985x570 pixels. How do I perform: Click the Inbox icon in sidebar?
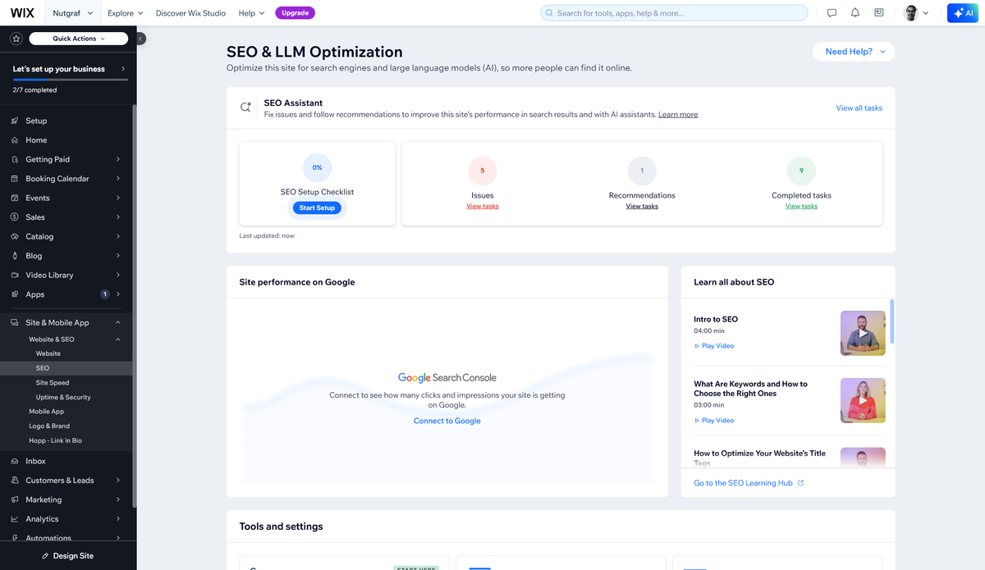click(x=15, y=461)
